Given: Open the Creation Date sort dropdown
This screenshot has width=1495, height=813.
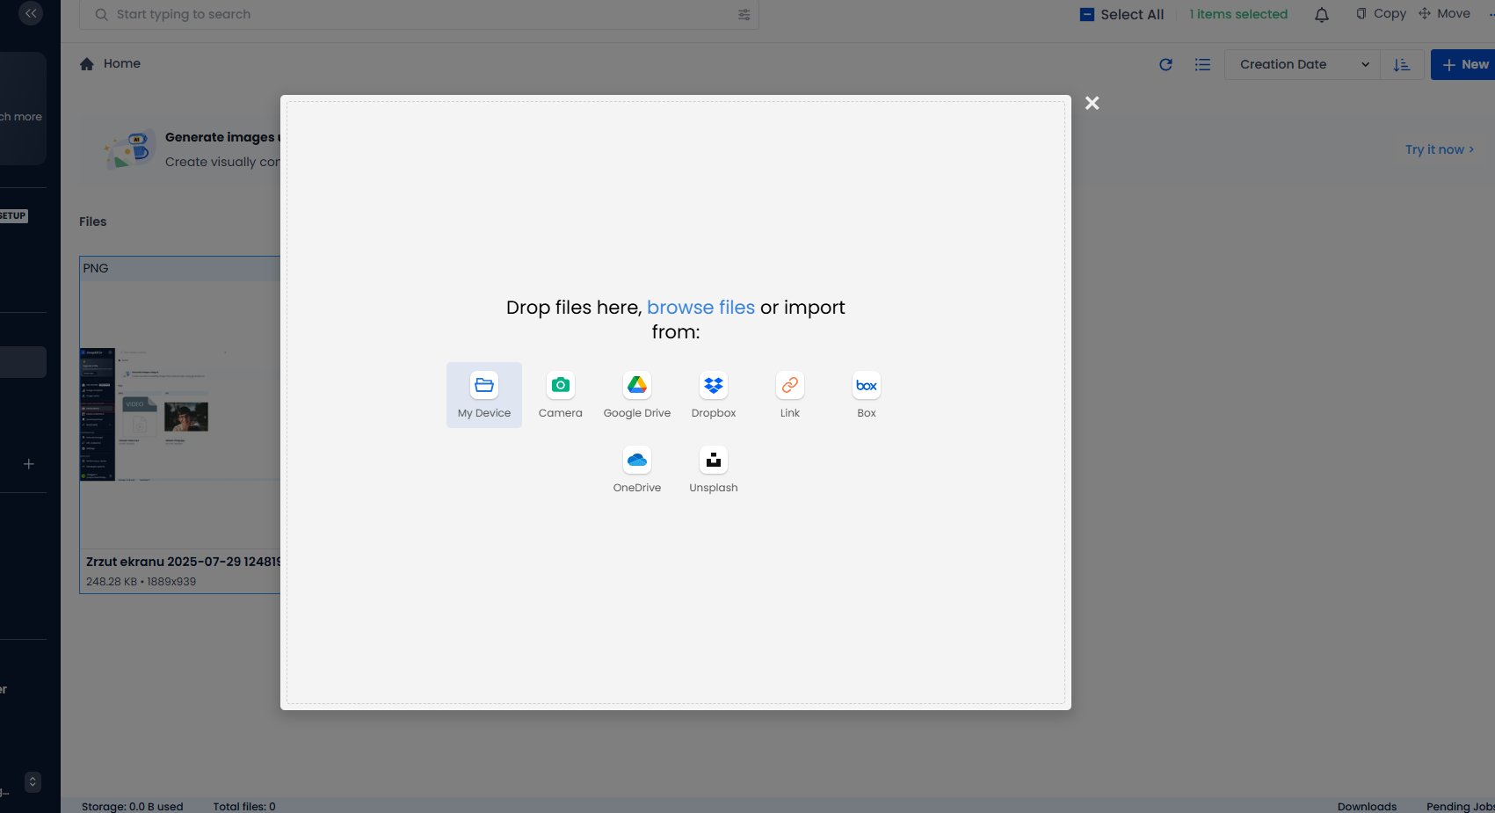Looking at the screenshot, I should (x=1302, y=64).
